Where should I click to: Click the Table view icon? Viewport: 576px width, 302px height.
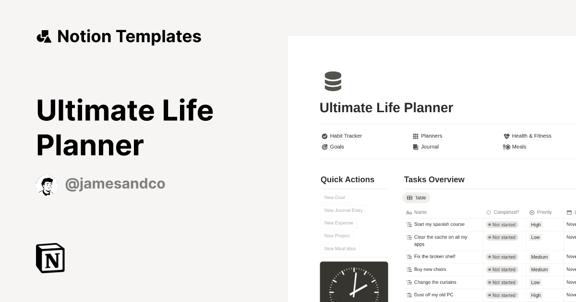[x=409, y=197]
